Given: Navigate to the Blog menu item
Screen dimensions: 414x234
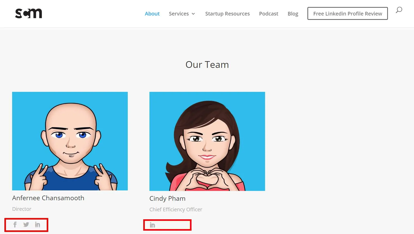Looking at the screenshot, I should tap(293, 14).
